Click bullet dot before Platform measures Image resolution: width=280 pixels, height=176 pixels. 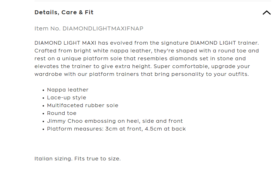click(43, 129)
